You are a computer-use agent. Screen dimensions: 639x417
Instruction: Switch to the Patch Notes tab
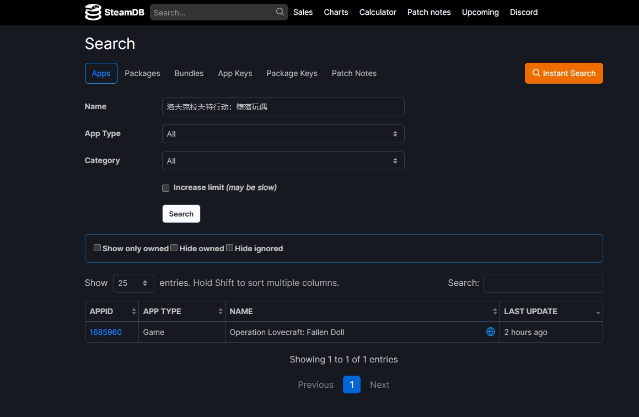tap(354, 73)
